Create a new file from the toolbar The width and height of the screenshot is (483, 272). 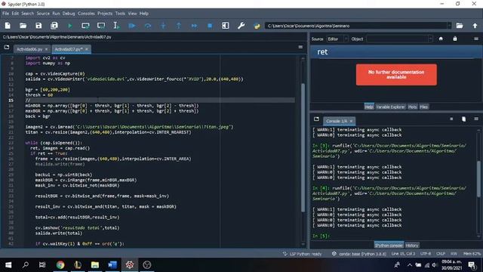[8, 26]
